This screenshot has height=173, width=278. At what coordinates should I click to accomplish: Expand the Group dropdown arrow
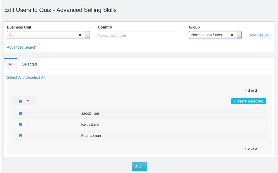(239, 35)
